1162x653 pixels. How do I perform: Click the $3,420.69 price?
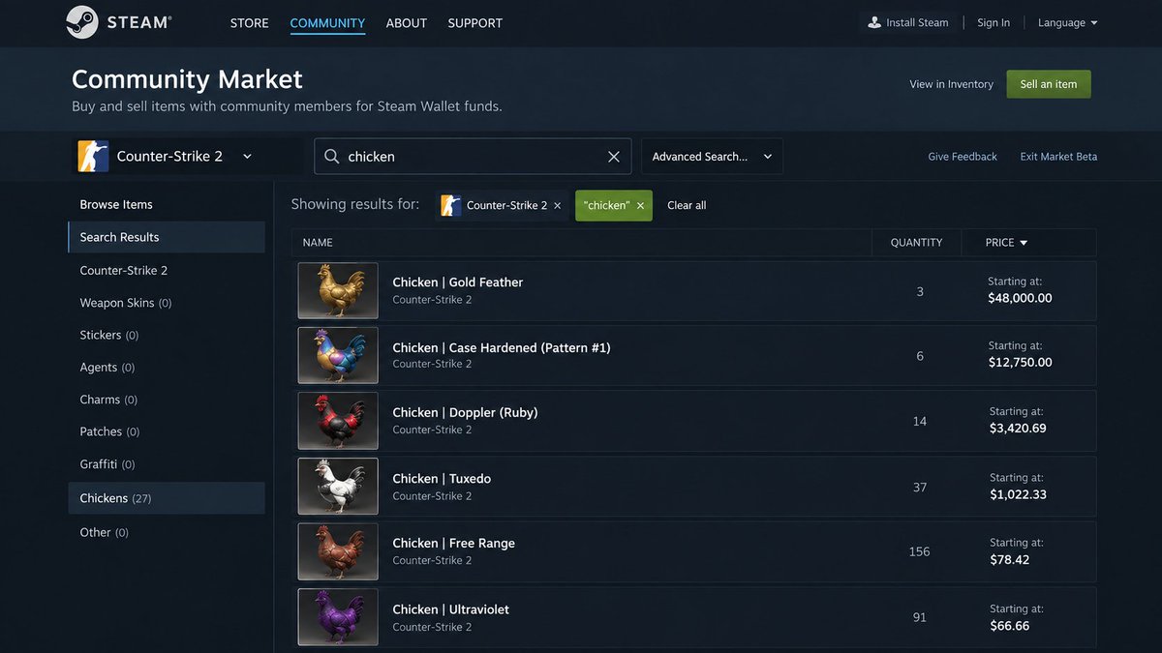pos(1018,429)
